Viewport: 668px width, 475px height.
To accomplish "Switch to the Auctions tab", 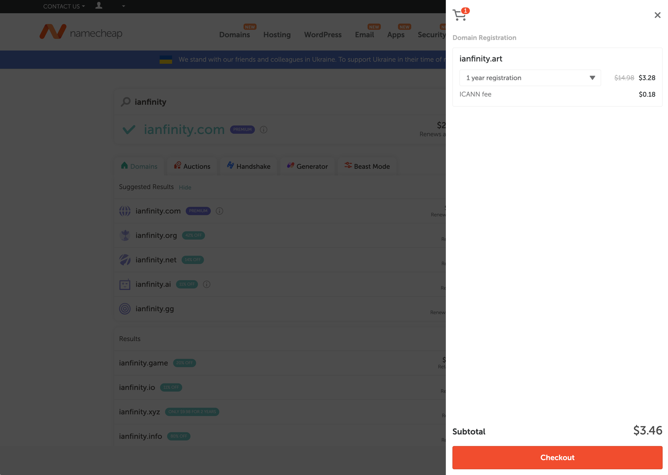I will [192, 166].
